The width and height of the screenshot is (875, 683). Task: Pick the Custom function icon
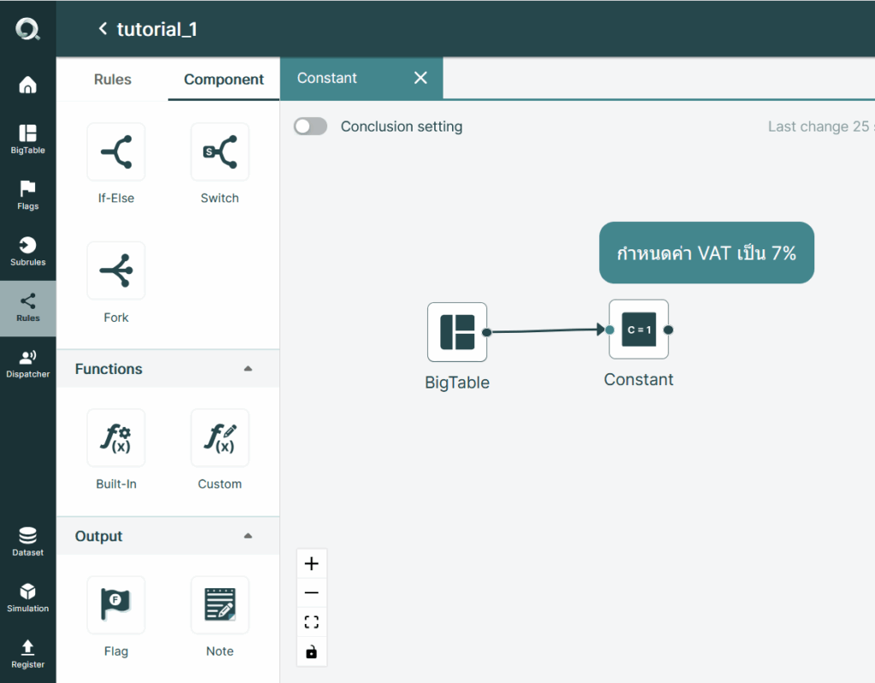coord(220,438)
